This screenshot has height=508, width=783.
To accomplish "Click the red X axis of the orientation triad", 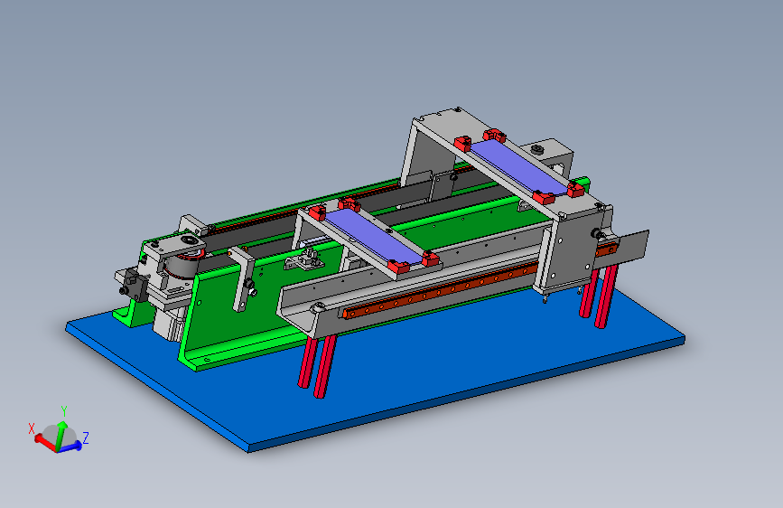I will click(x=44, y=442).
